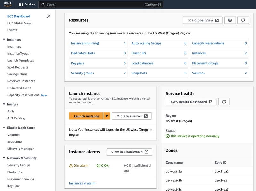The image size is (256, 191).
Task: Open Dedicated Hosts in sidebar
Action: (x=19, y=88)
